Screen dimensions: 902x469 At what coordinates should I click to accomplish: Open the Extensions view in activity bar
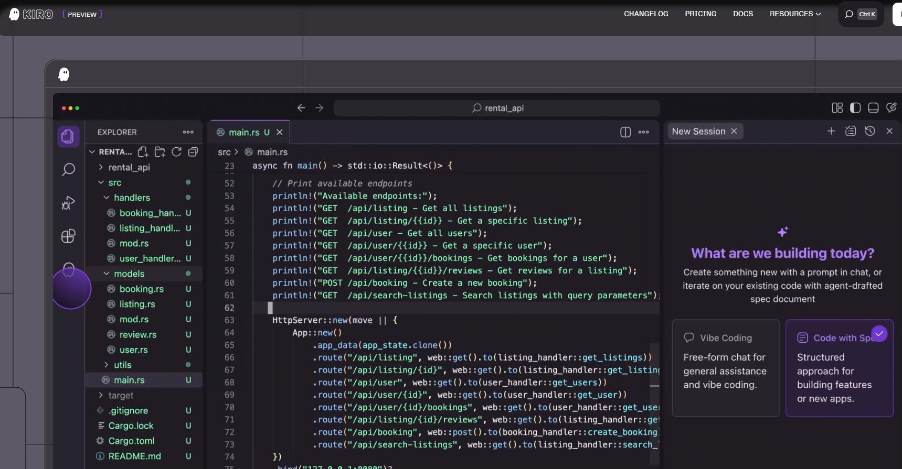click(x=68, y=236)
